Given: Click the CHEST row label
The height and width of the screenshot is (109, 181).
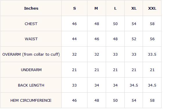Looking at the screenshot, I should tap(31, 24).
